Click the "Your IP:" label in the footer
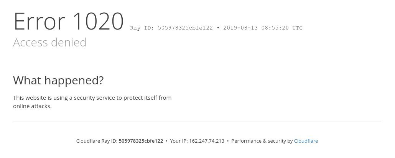This screenshot has height=158, width=395. 179,141
